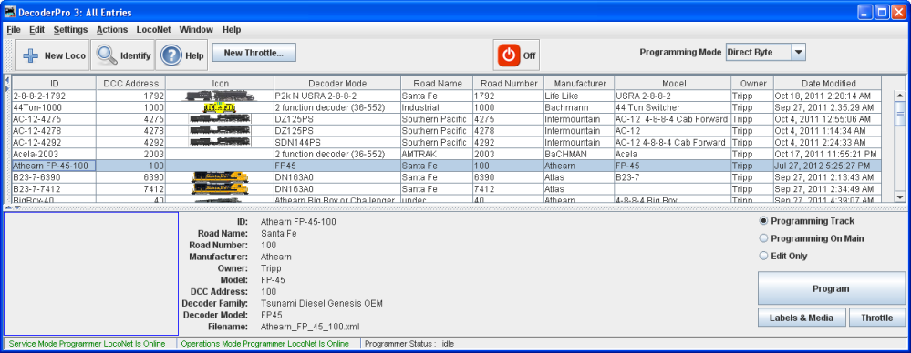This screenshot has width=911, height=353.
Task: Click the Throttle button
Action: (876, 318)
